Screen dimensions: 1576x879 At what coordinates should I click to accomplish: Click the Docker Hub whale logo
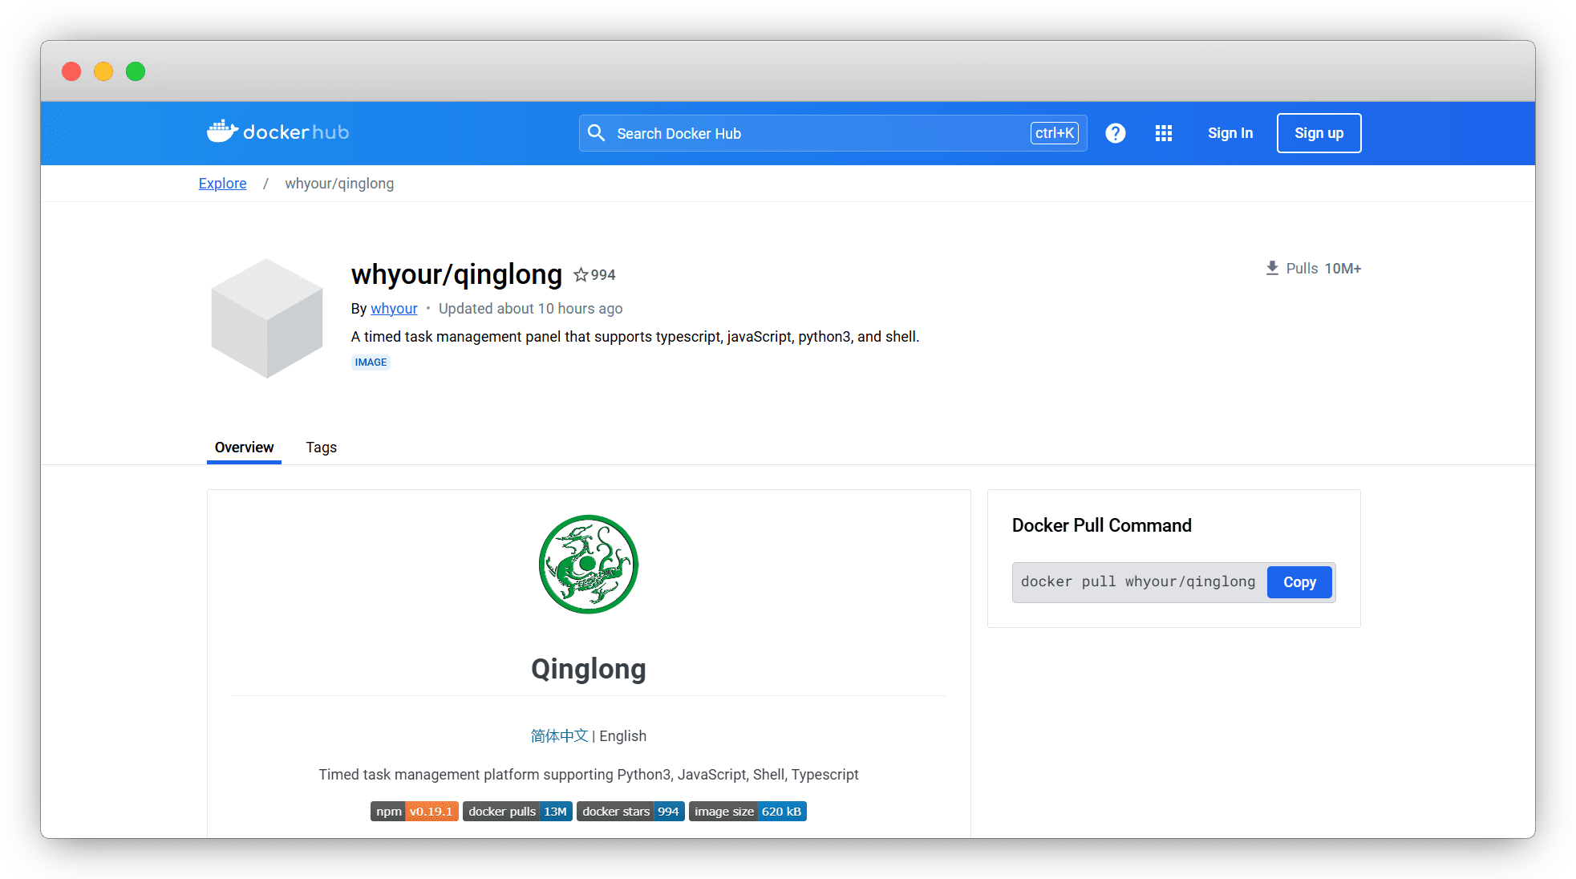tap(222, 132)
